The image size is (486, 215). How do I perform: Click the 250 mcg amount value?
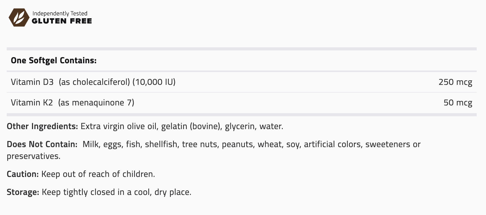(455, 82)
